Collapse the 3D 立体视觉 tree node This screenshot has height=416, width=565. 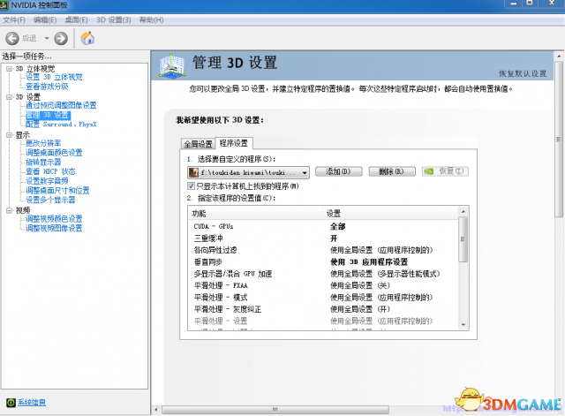pos(9,69)
